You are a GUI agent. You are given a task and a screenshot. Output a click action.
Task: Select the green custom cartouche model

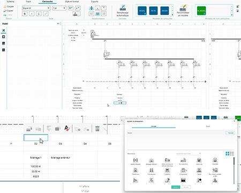coord(201,11)
